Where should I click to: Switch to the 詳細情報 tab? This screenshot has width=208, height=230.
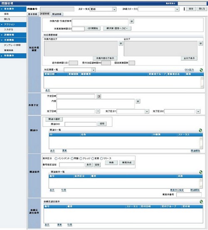45,14
